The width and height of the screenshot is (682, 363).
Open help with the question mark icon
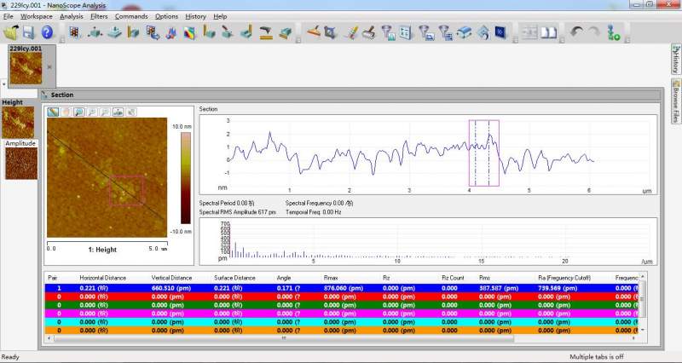click(47, 32)
